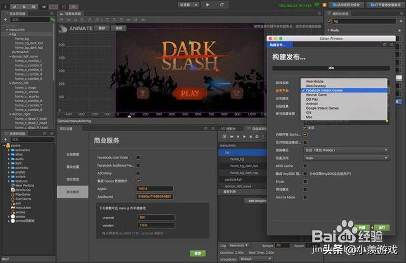Choose Mac from platform list
The height and width of the screenshot is (263, 406).
point(344,117)
